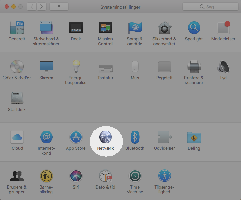Open Skrivebord & skærmskåner settings

(47, 28)
